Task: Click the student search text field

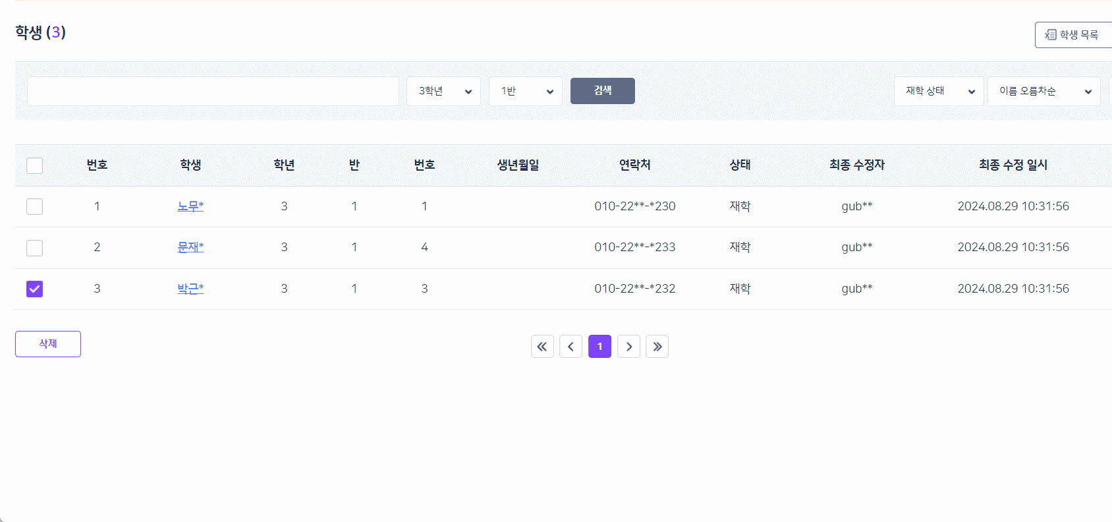Action: [x=213, y=91]
